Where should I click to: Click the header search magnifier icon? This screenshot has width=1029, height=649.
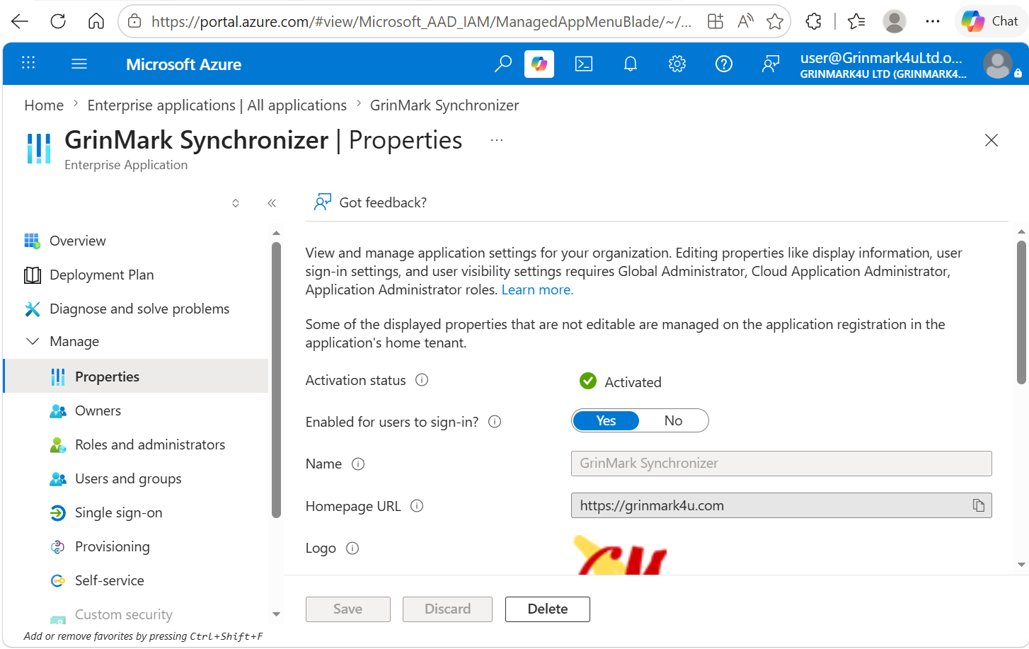coord(502,64)
